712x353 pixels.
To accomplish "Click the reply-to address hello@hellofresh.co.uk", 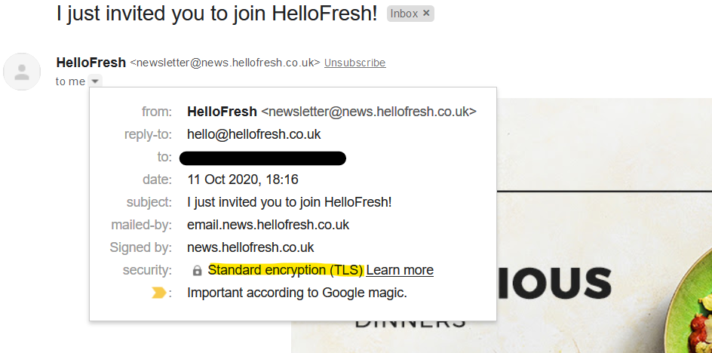I will (254, 134).
